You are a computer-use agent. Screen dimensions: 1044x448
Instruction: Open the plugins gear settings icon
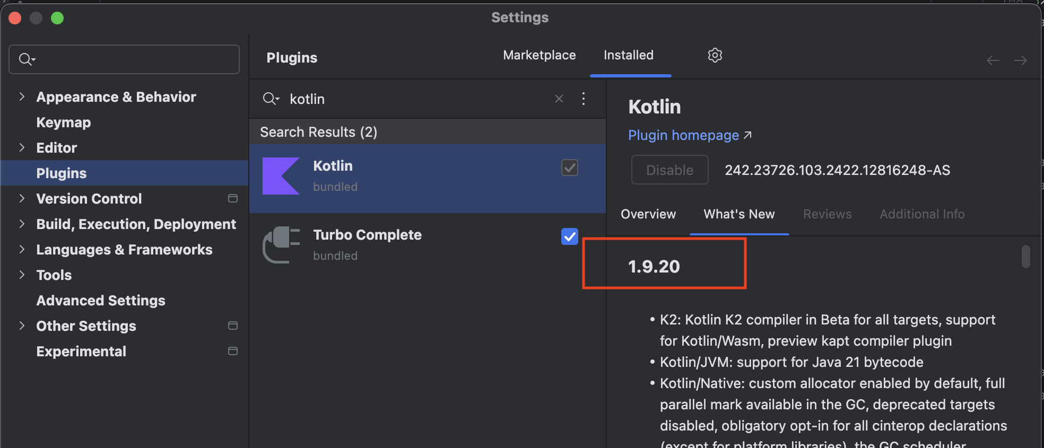click(x=715, y=55)
